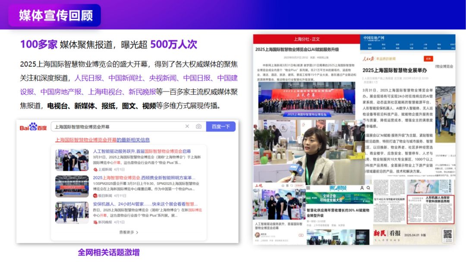This screenshot has width=466, height=262.
Task: Click the bold text 电视台、新媒体、报纸
Action: click(x=81, y=106)
